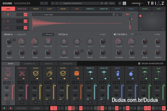Load the previous preset with the left arrow beside Algebraic Impression

(53, 3)
